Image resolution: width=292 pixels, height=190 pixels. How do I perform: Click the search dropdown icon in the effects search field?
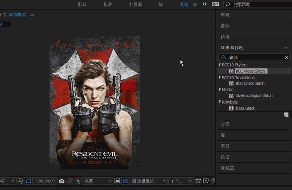coord(223,58)
